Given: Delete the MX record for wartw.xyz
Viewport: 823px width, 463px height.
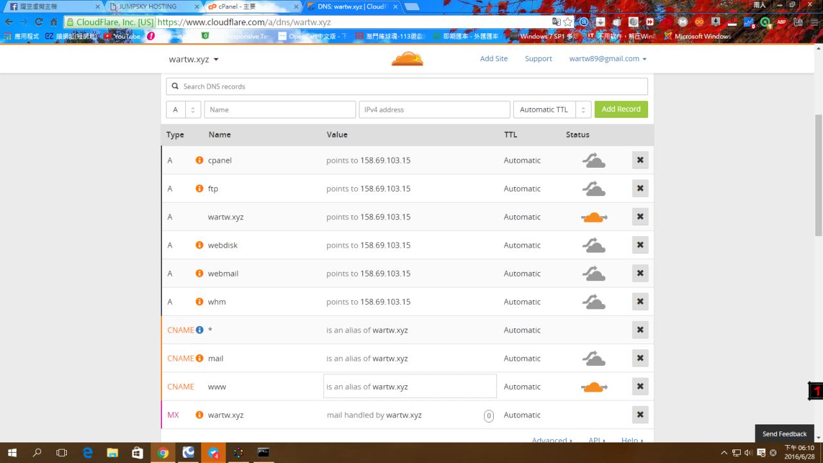Looking at the screenshot, I should pos(640,415).
